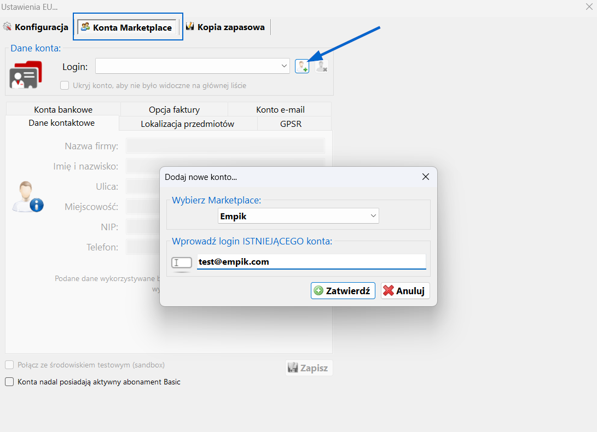
Task: Check Konta nadal posiadają aktywny abonament Basic
Action: point(9,382)
